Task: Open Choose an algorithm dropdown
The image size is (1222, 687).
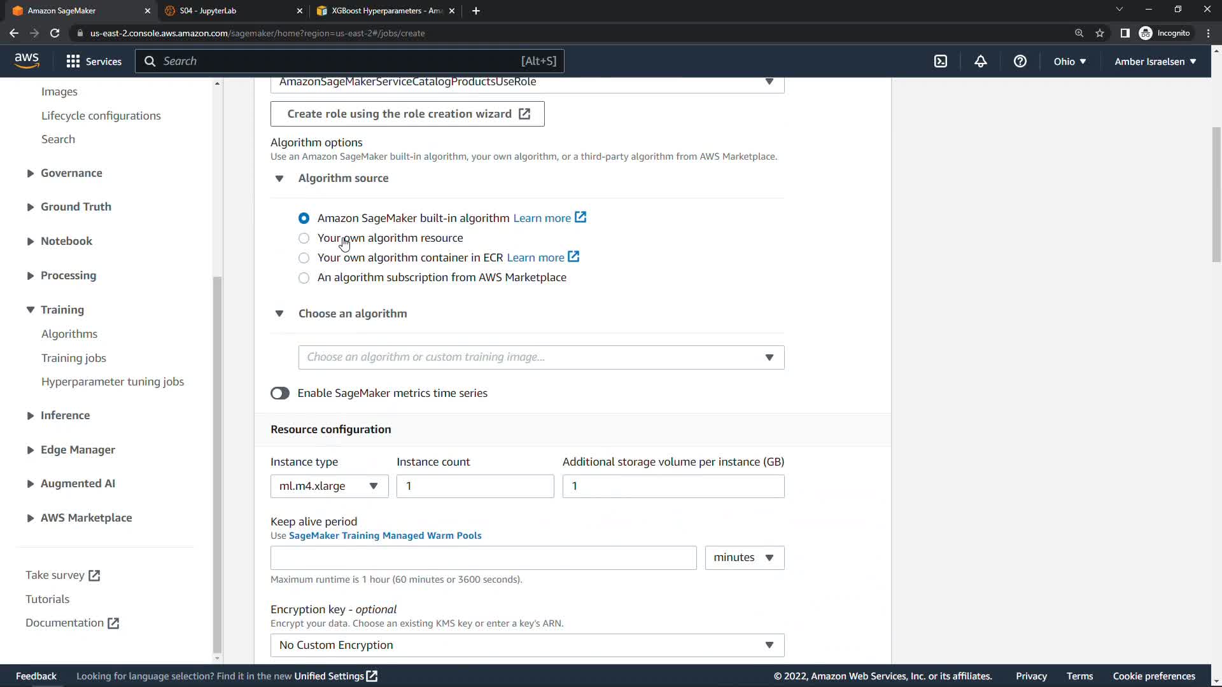Action: point(541,357)
